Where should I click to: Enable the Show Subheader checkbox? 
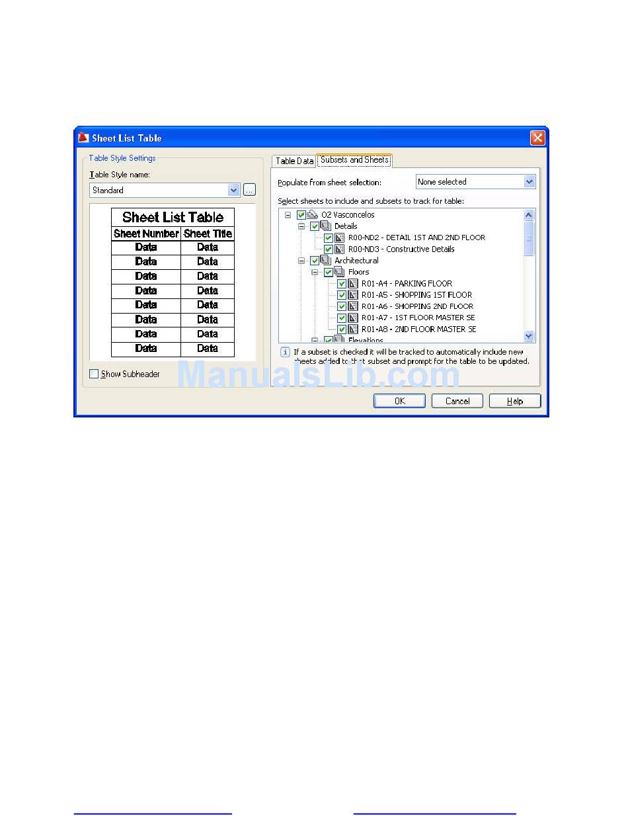pyautogui.click(x=94, y=374)
